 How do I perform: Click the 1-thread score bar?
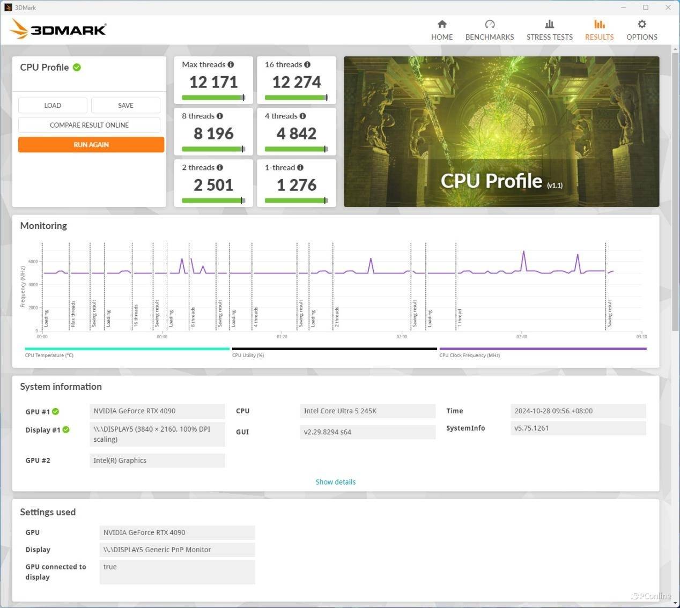[x=297, y=201]
